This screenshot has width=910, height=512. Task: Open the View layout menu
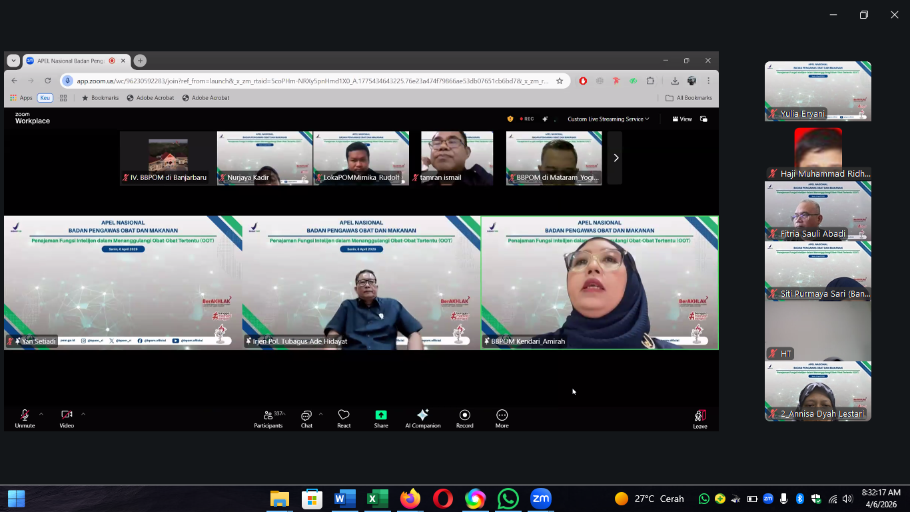(682, 119)
